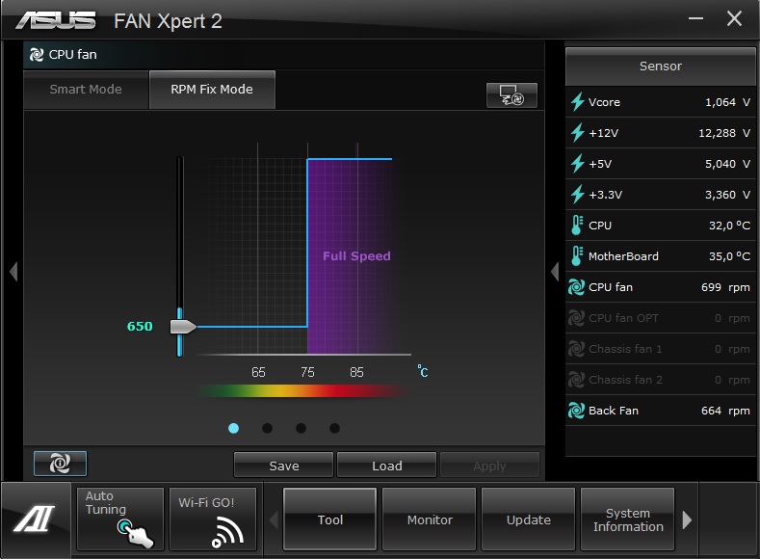Open Auto Tuning
This screenshot has height=559, width=760.
click(x=119, y=519)
